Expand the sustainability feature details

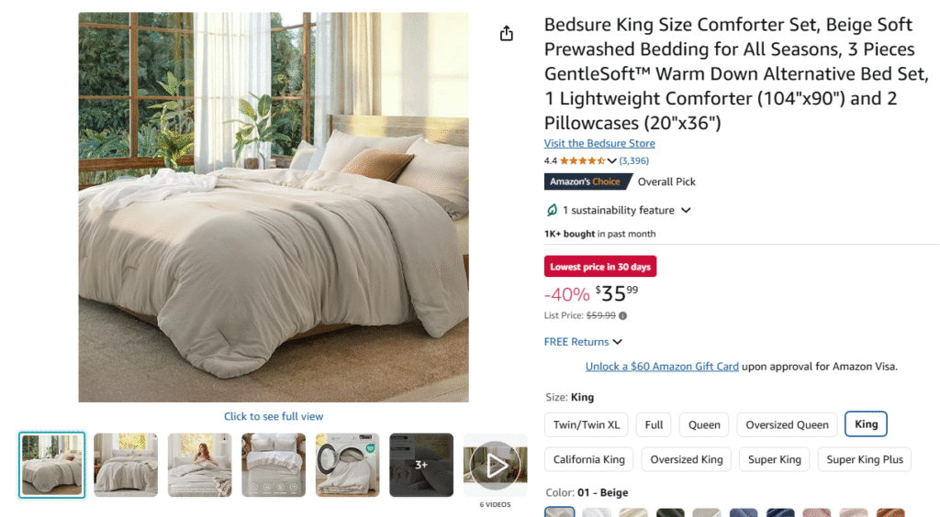[x=686, y=210]
